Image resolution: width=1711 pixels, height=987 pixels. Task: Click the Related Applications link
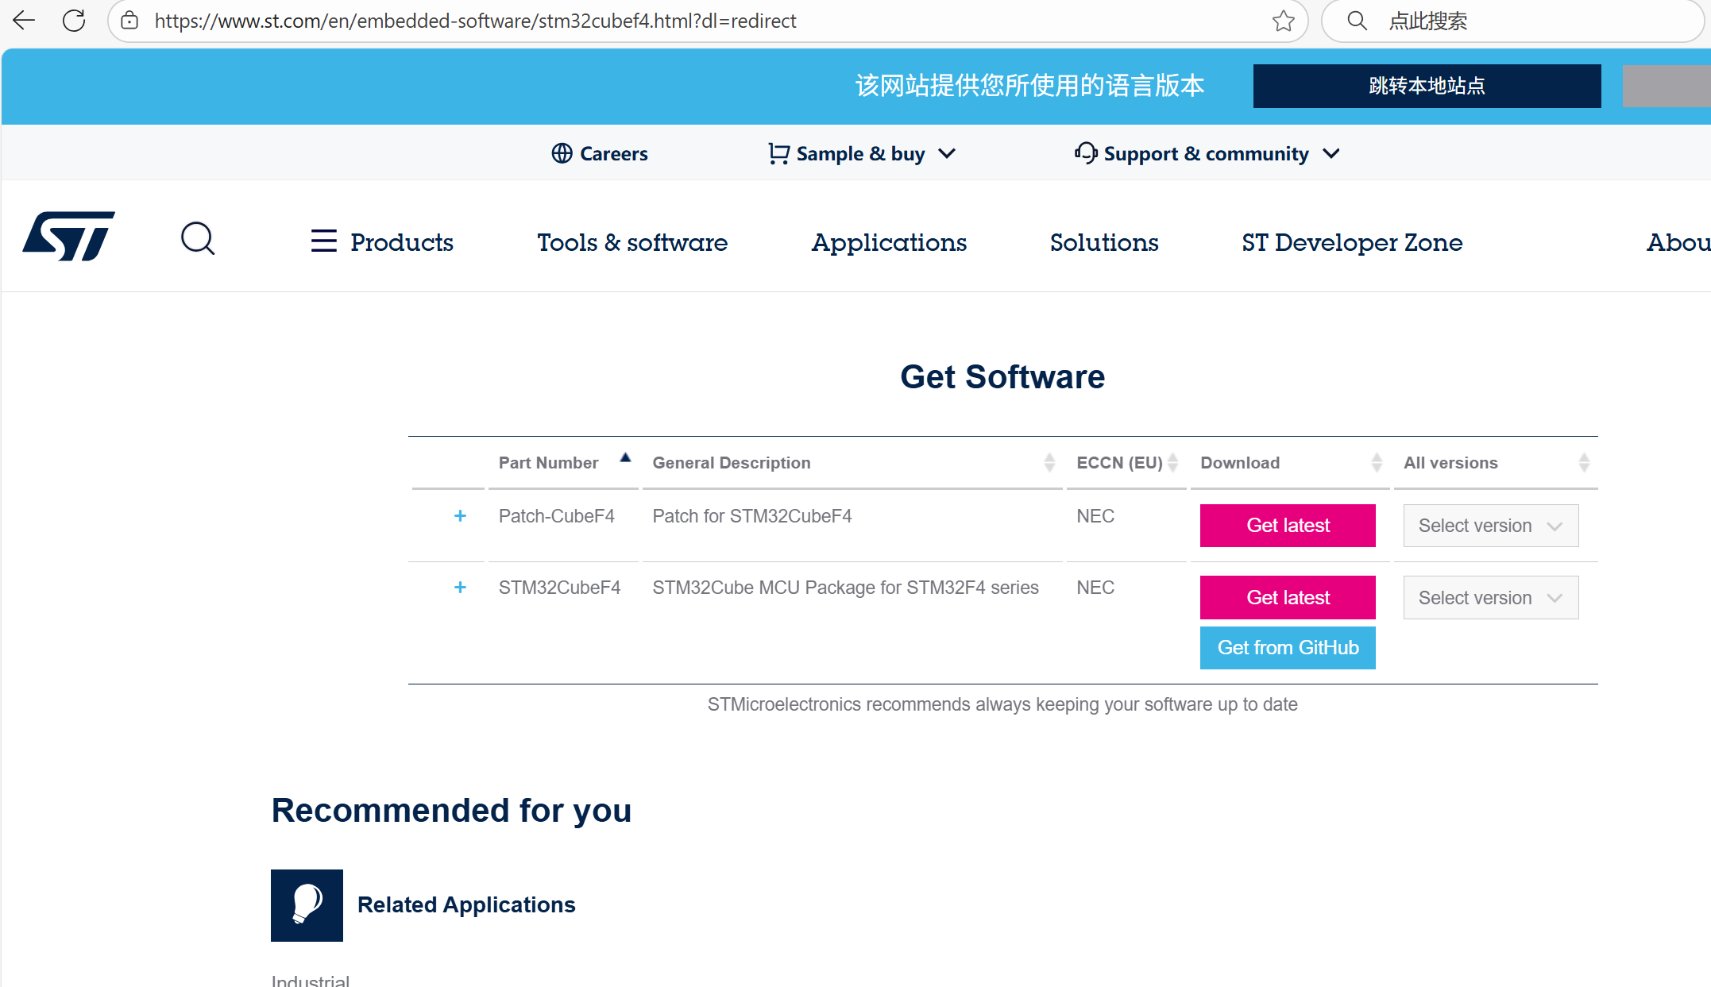pos(466,904)
